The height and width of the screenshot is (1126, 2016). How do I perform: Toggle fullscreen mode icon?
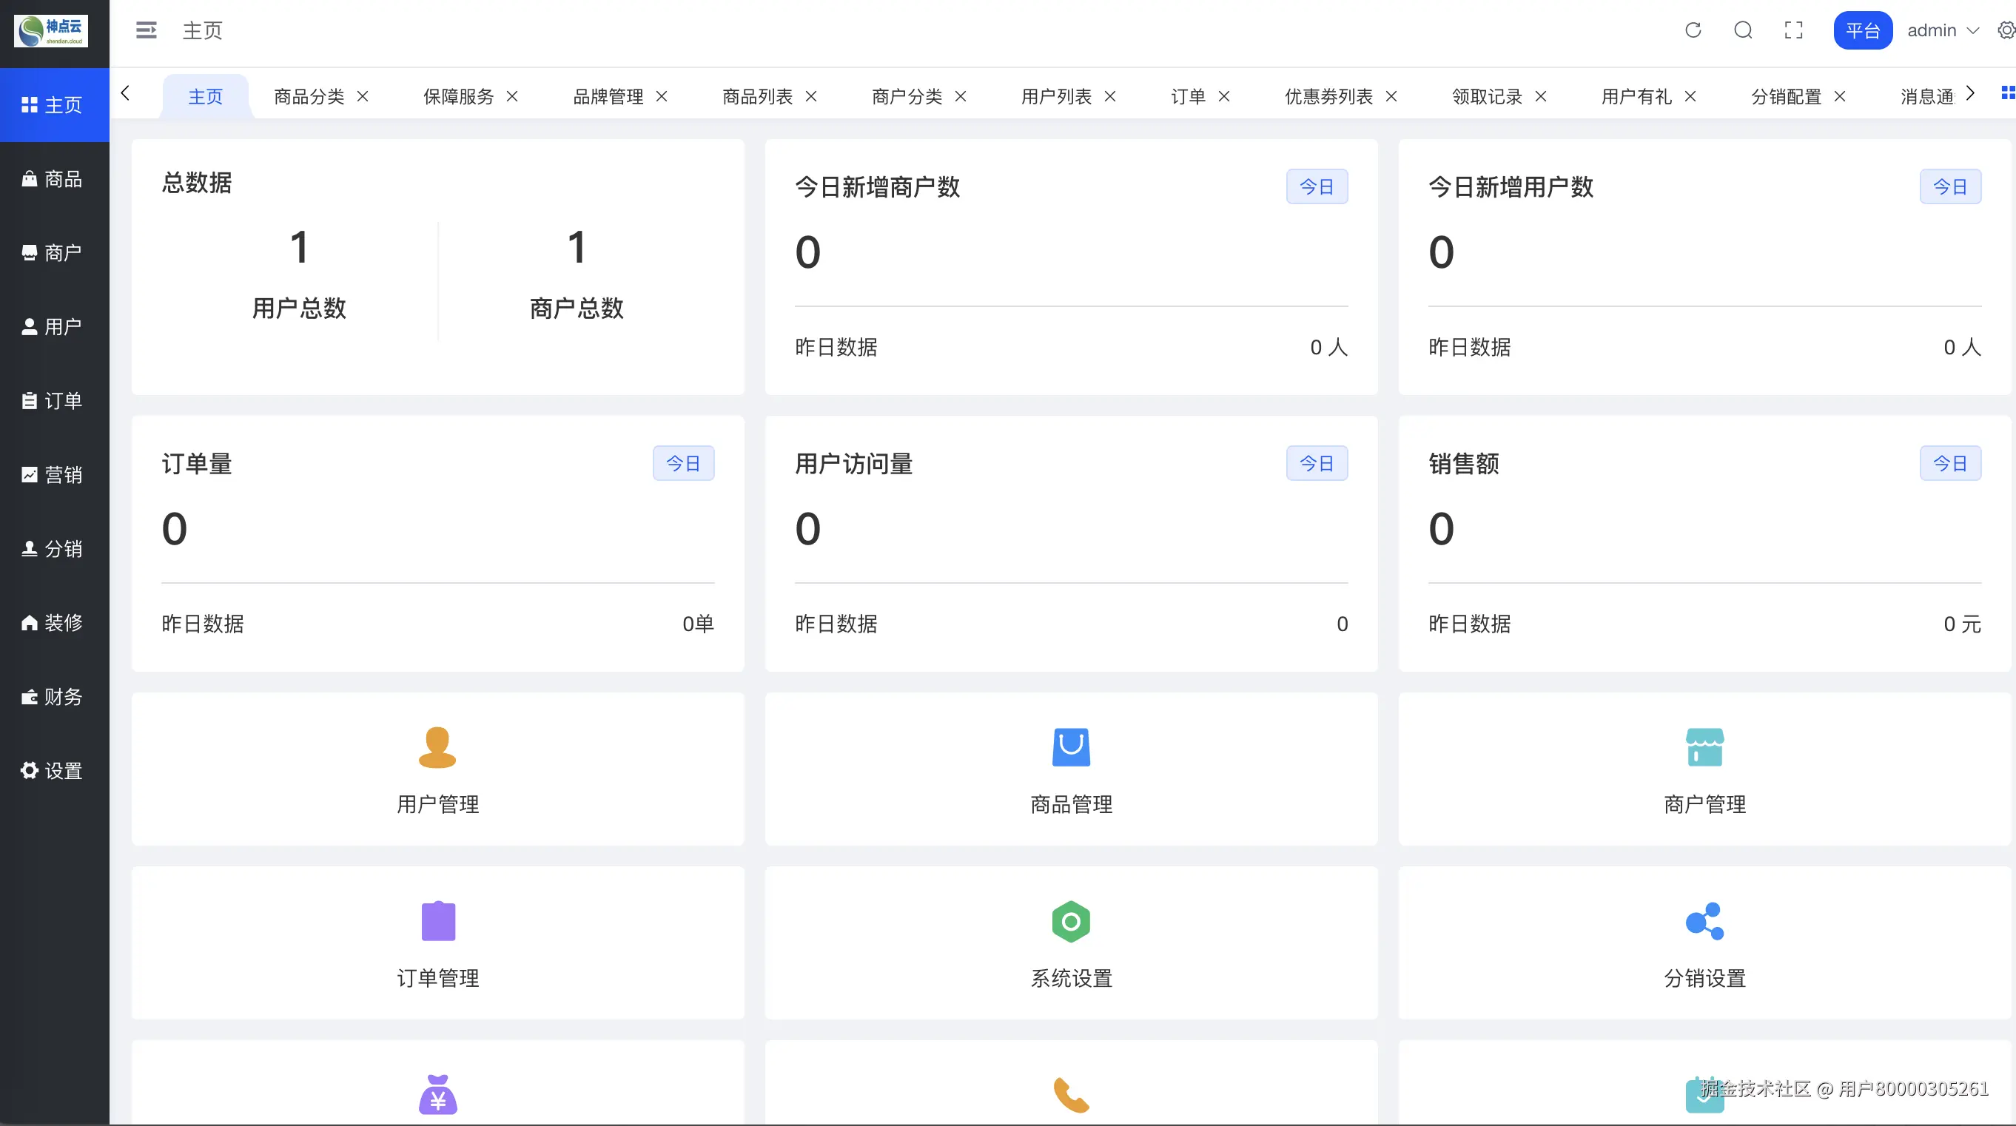click(x=1793, y=30)
